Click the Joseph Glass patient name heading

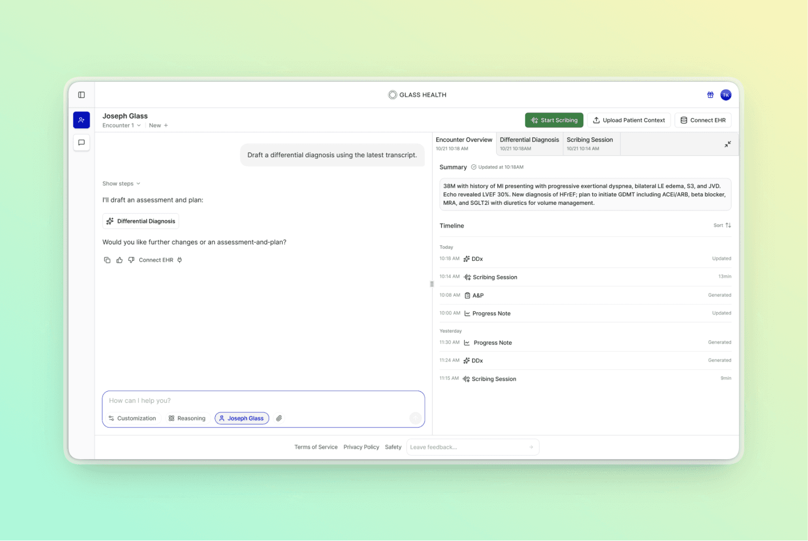[x=125, y=116]
